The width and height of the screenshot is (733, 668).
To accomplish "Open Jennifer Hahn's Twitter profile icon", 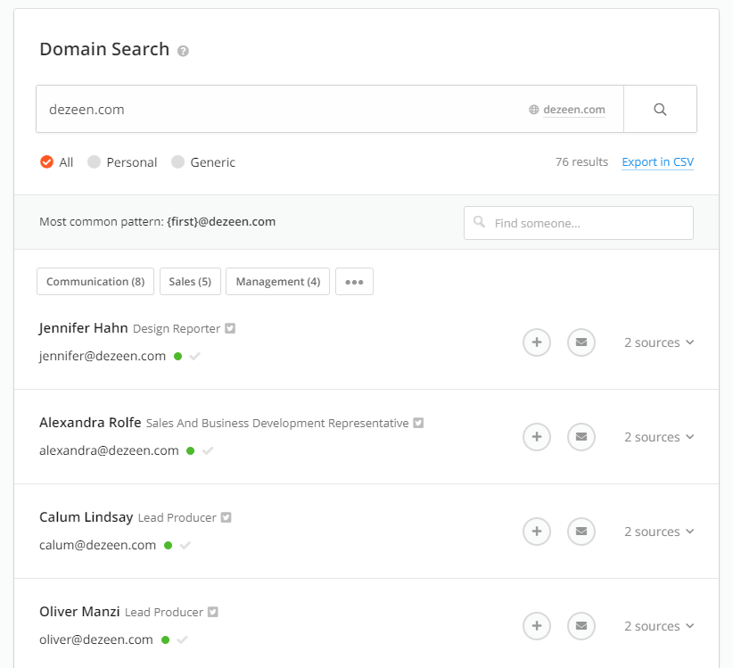I will pos(230,328).
